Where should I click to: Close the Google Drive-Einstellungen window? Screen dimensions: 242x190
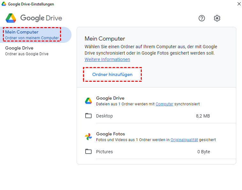239,4
